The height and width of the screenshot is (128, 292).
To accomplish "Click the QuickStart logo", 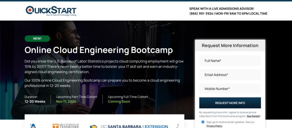I will coord(51,11).
